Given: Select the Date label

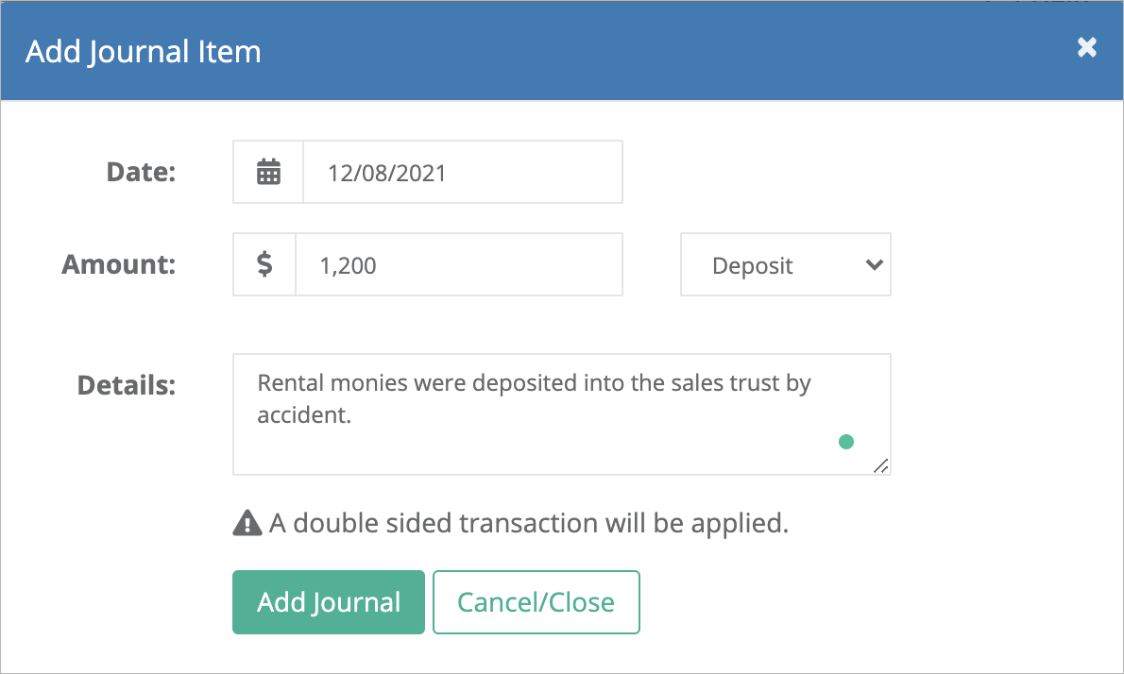Looking at the screenshot, I should (x=140, y=172).
